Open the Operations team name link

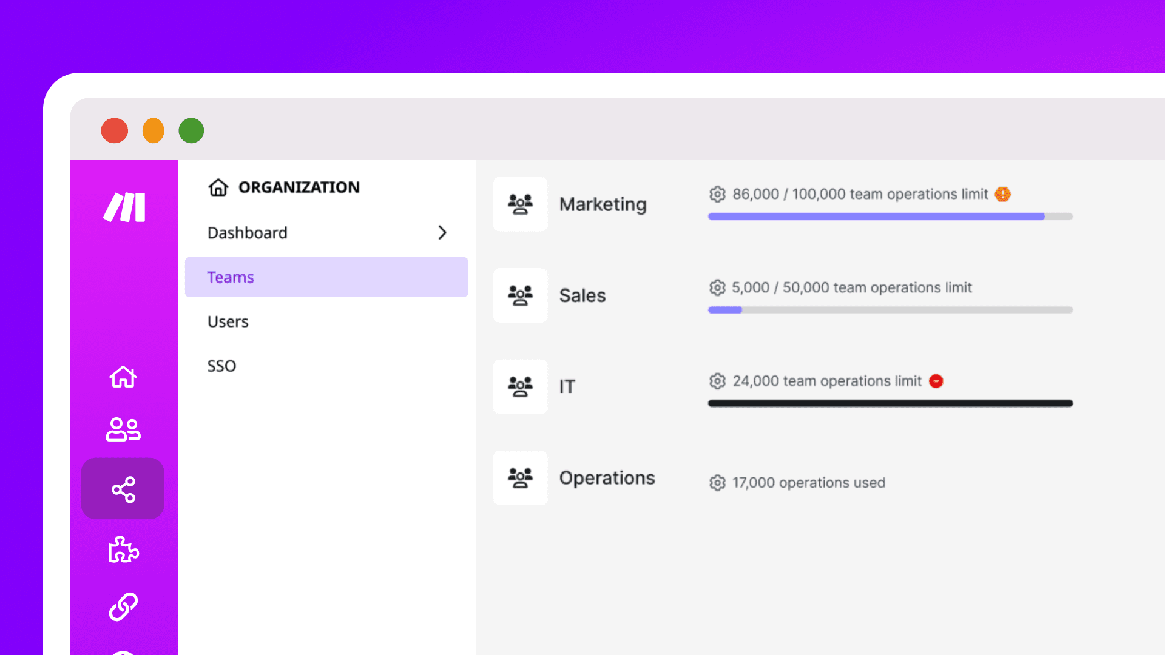(x=607, y=478)
